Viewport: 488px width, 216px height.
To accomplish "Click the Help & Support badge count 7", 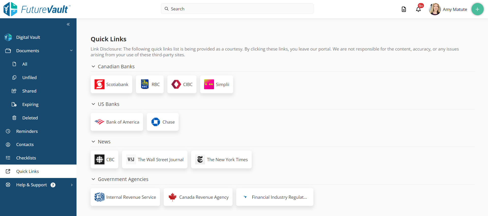I will point(53,185).
